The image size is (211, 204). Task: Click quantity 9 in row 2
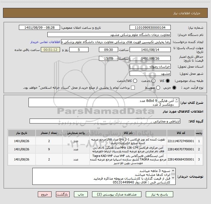coord(49,150)
